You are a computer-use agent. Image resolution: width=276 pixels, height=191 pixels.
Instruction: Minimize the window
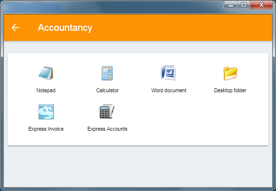click(x=231, y=5)
